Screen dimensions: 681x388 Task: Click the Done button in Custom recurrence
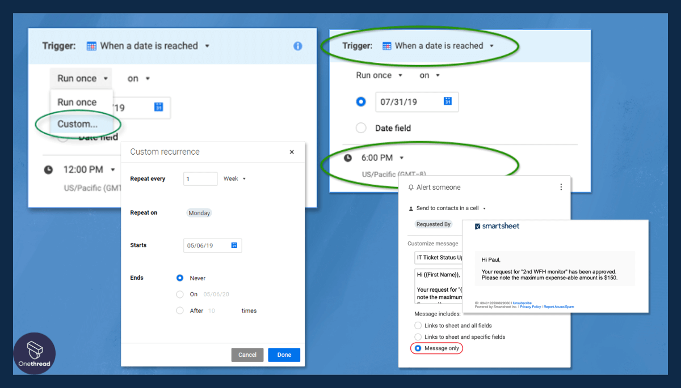(x=284, y=355)
